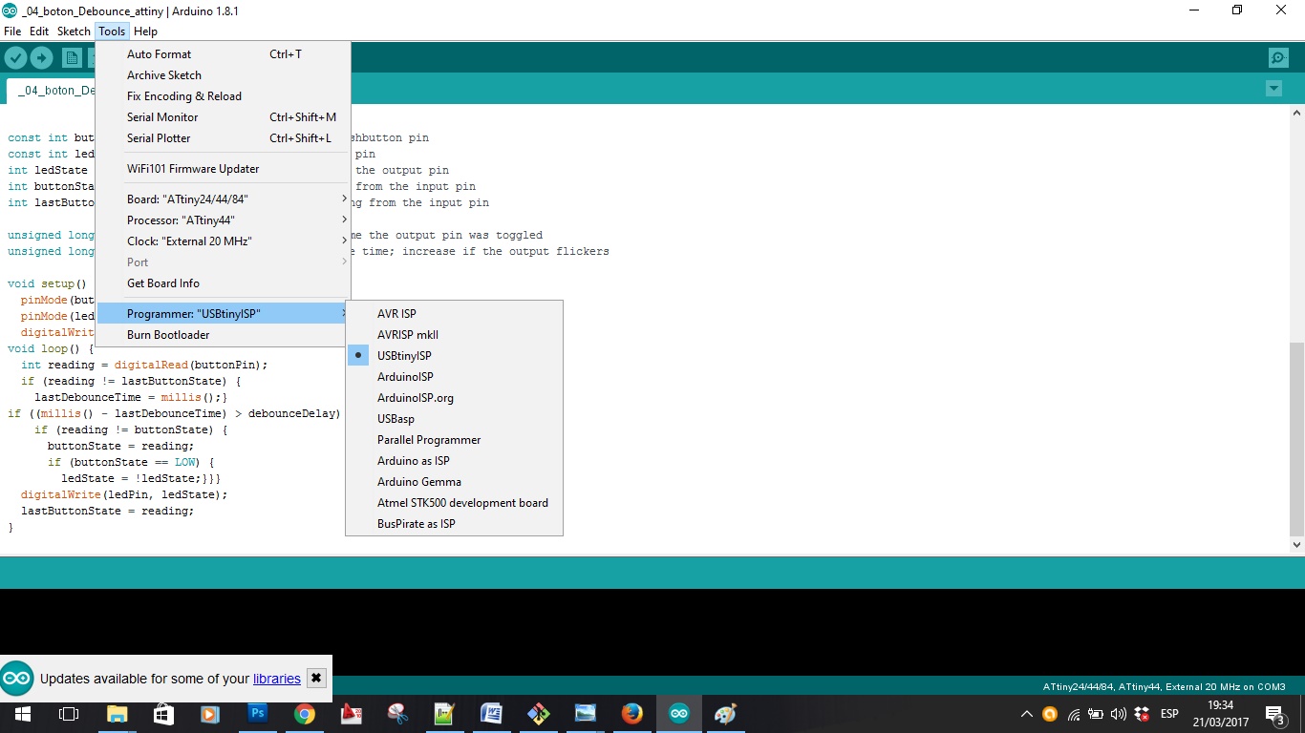The image size is (1305, 733).
Task: Open Task View from taskbar
Action: (69, 714)
